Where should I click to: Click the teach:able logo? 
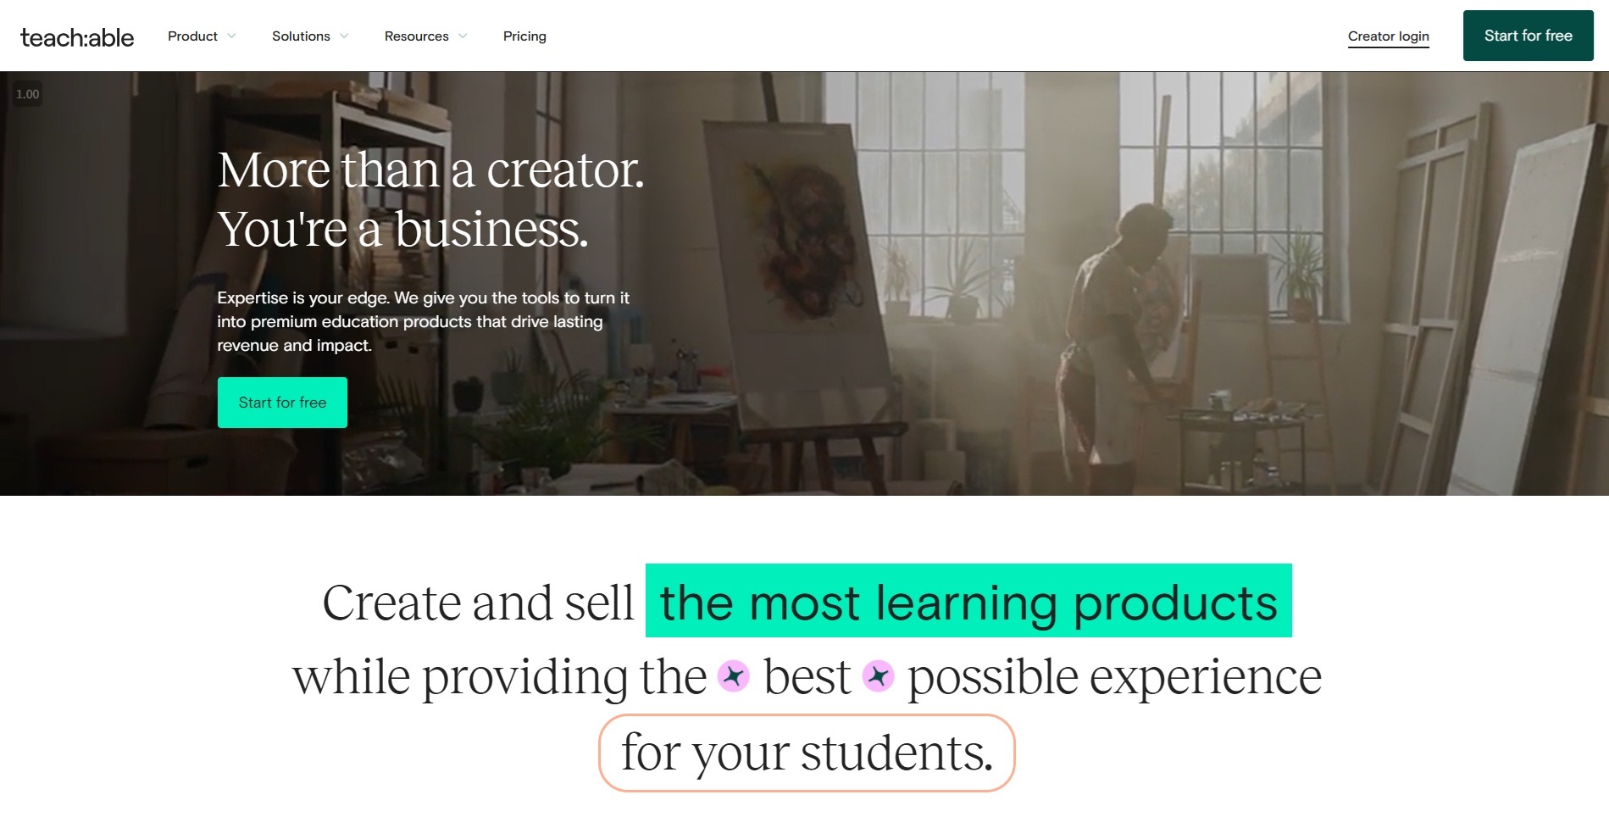[77, 37]
